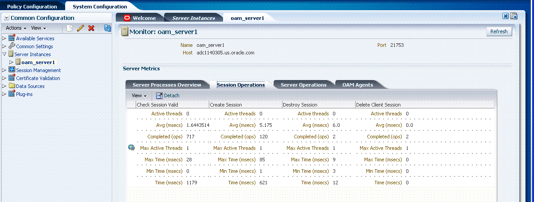Click the Close tab icon at top right
The image size is (541, 202).
click(505, 16)
